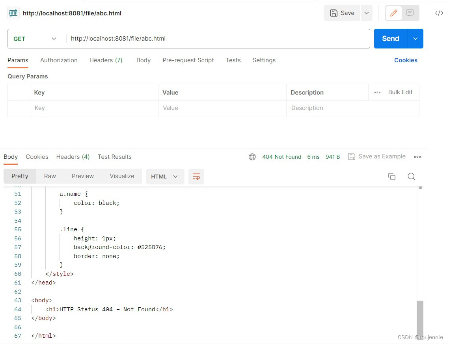Click the more actions icon next to Bulk Edit
This screenshot has width=449, height=344.
377,92
